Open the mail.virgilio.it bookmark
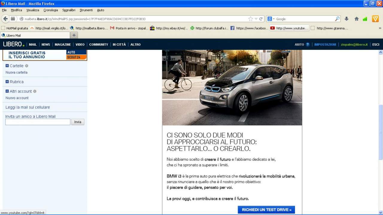This screenshot has width=383, height=215. pos(49,28)
